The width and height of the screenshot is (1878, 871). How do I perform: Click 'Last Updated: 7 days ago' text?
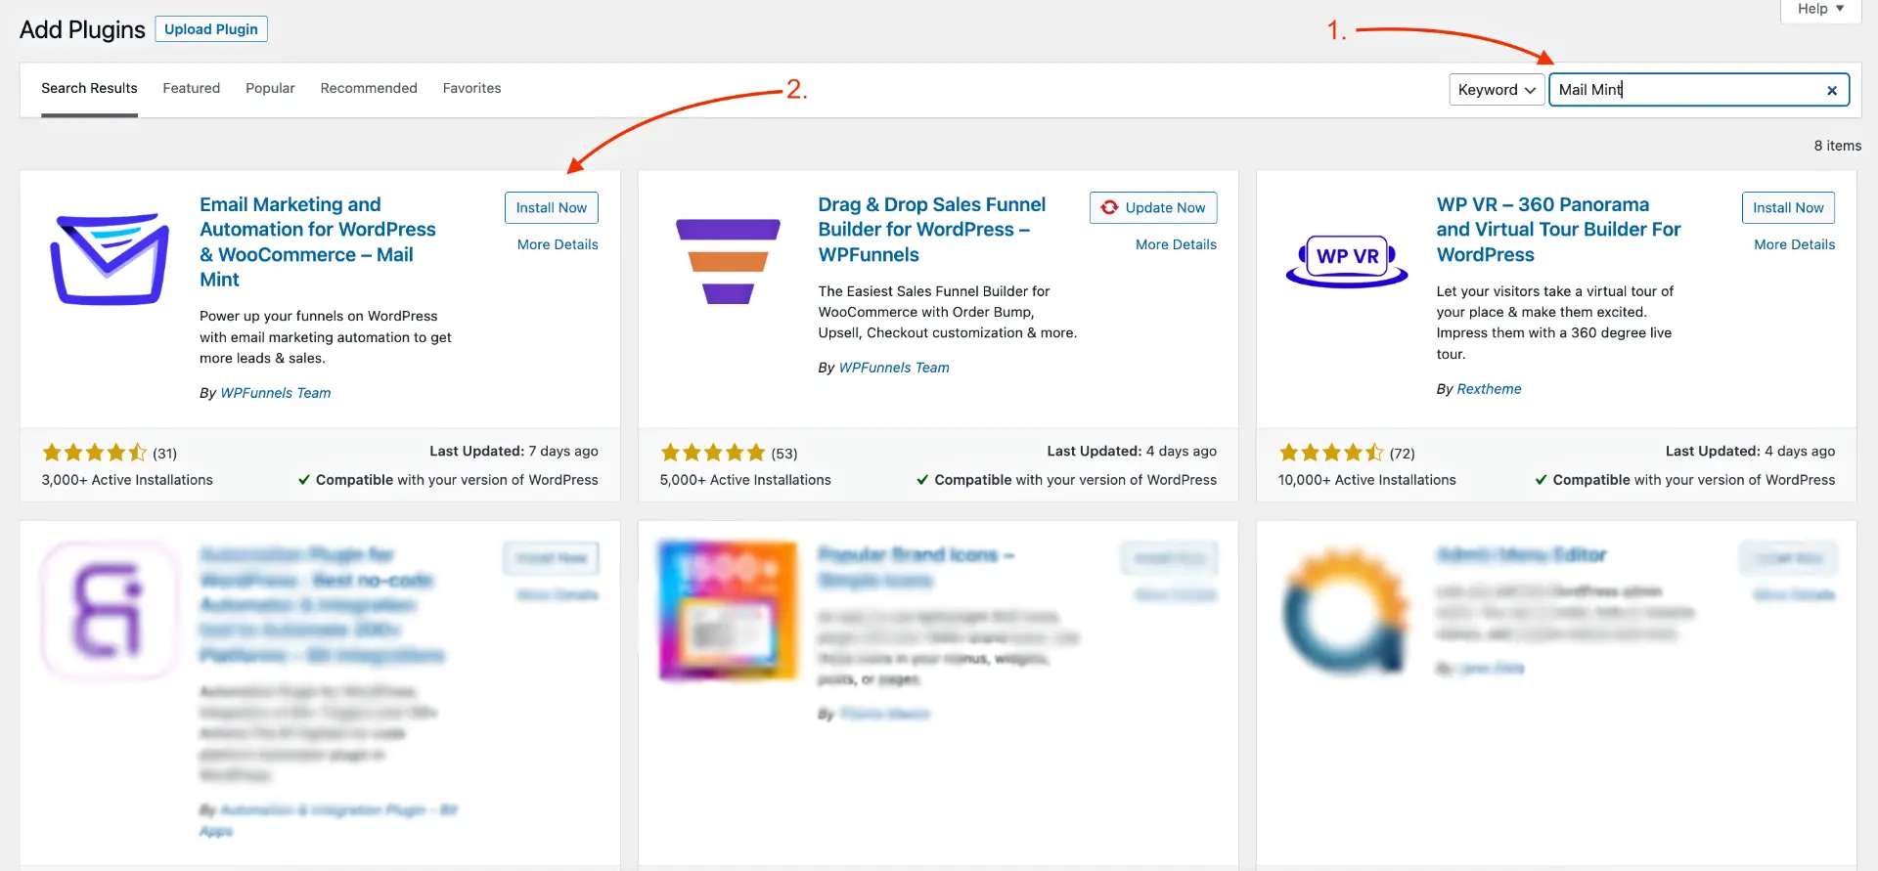(x=514, y=452)
